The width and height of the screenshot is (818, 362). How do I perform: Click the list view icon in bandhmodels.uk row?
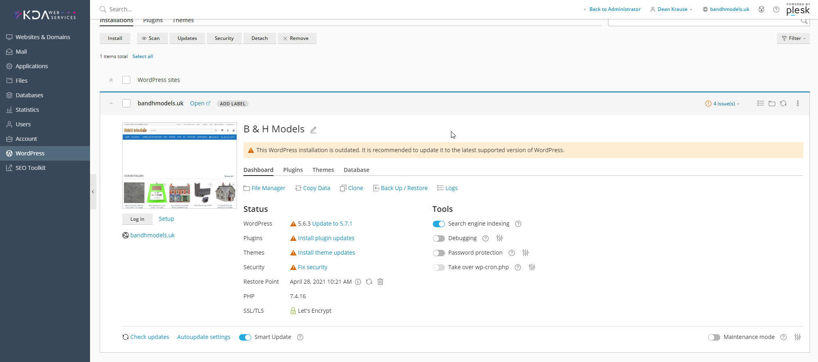point(761,103)
